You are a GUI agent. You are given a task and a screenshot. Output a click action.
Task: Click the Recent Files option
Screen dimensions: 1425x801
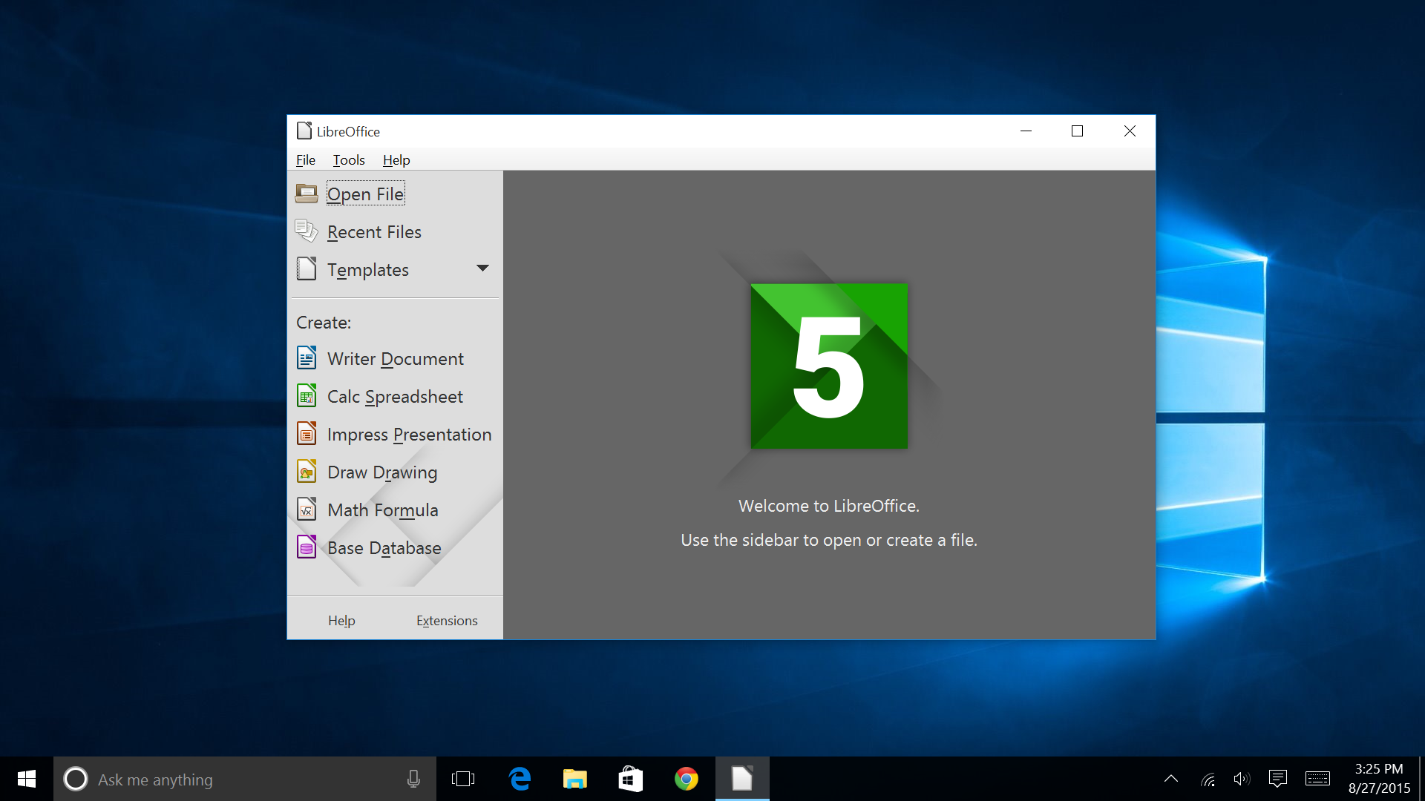click(375, 232)
